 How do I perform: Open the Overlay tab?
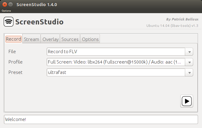50,39
